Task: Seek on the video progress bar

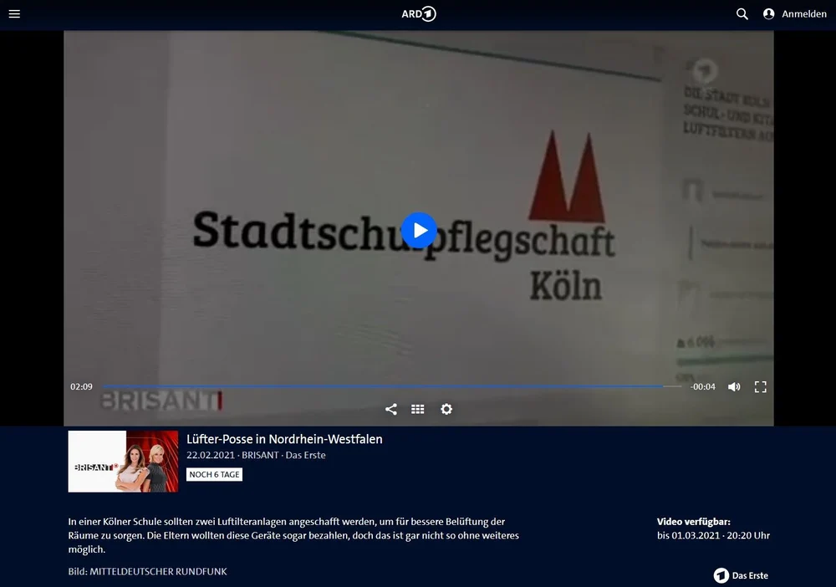Action: (392, 386)
